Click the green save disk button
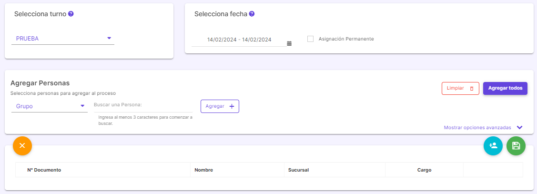Viewport: 537px width, 194px height. (x=516, y=146)
